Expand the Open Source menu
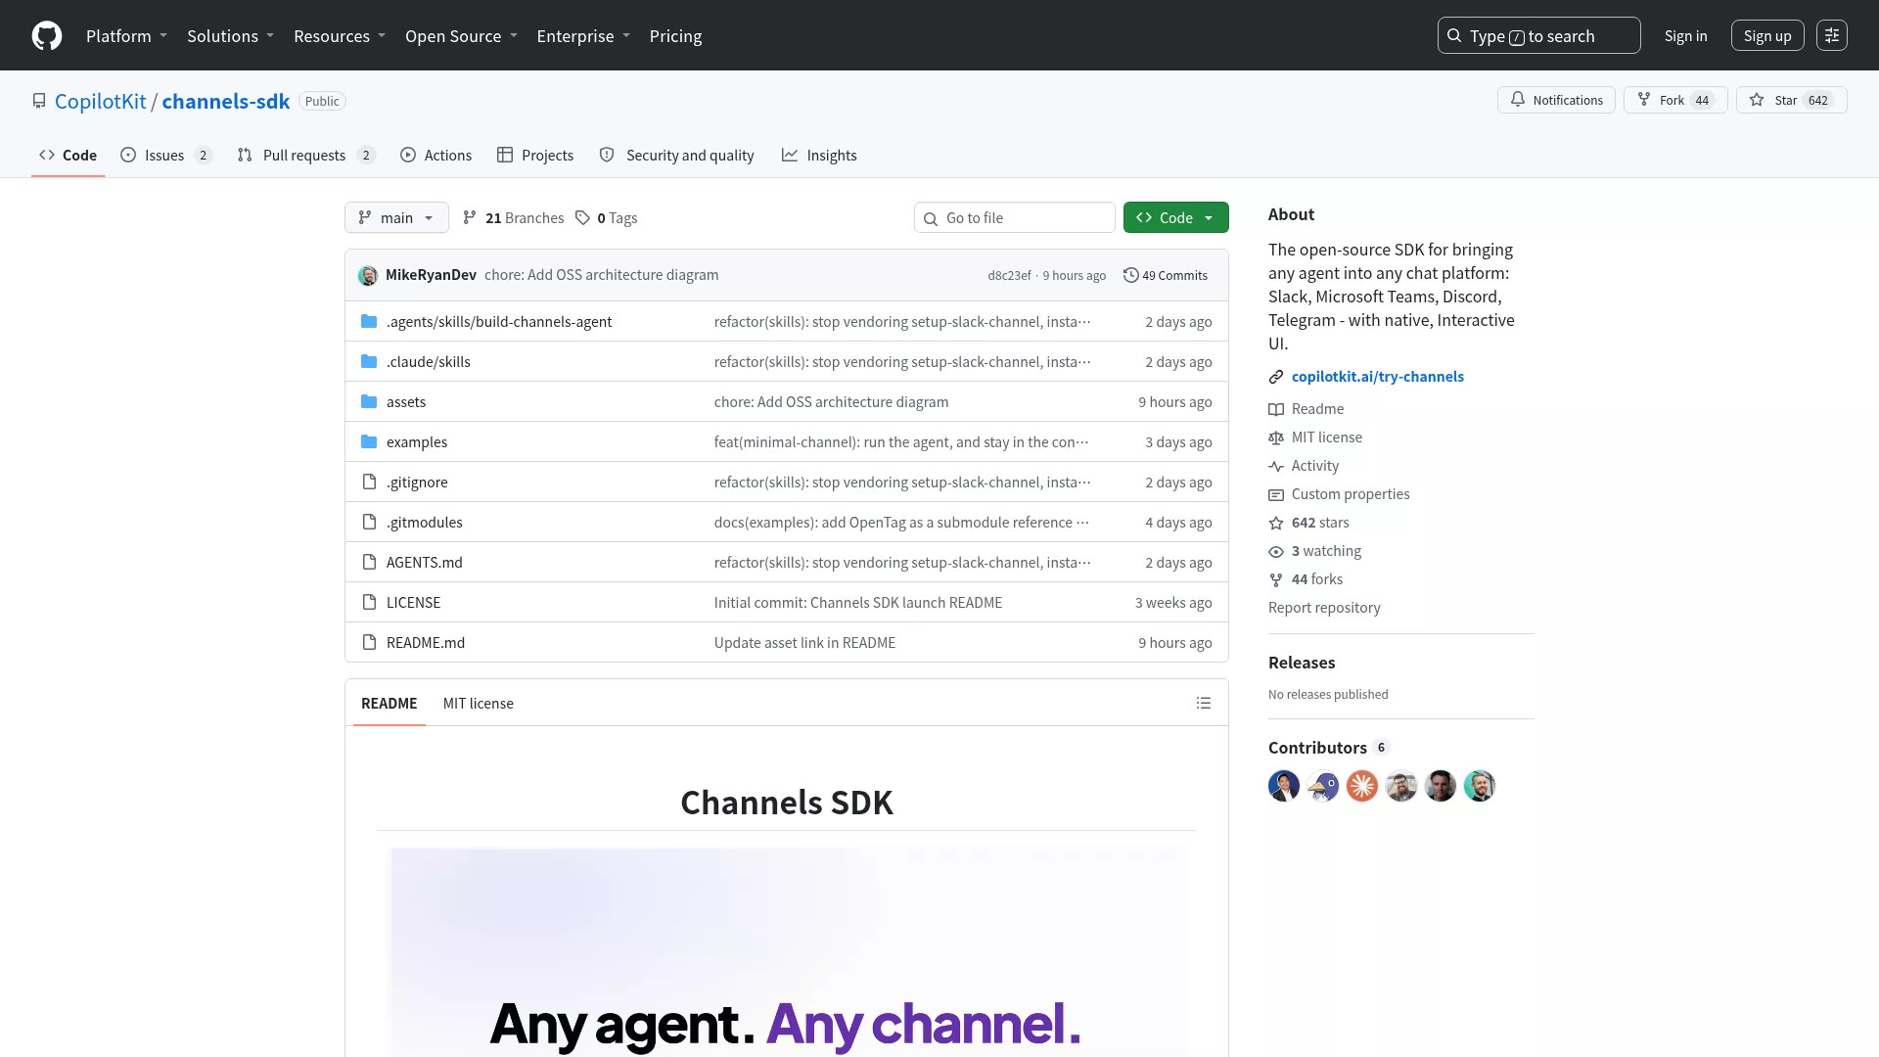Screen dimensions: 1879x1057 coord(461,36)
